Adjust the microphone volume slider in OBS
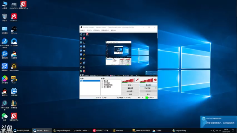The width and height of the screenshot is (237, 133). 129,80
